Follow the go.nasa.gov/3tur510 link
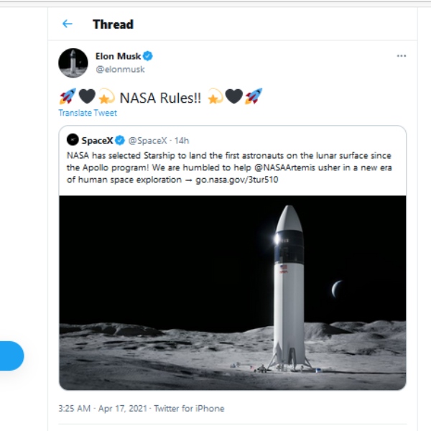 pos(237,180)
